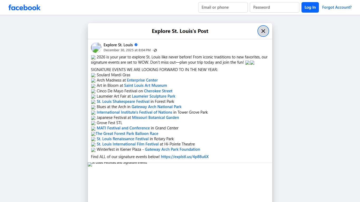Screen dimensions: 360x202
Task: Open the Cherokee Street link
Action: click(158, 91)
